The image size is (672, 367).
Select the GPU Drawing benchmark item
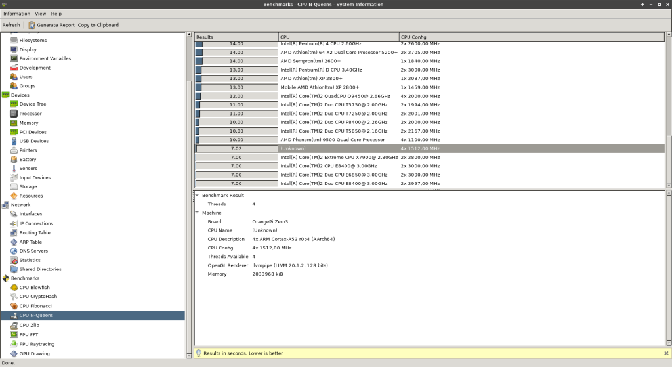click(34, 353)
